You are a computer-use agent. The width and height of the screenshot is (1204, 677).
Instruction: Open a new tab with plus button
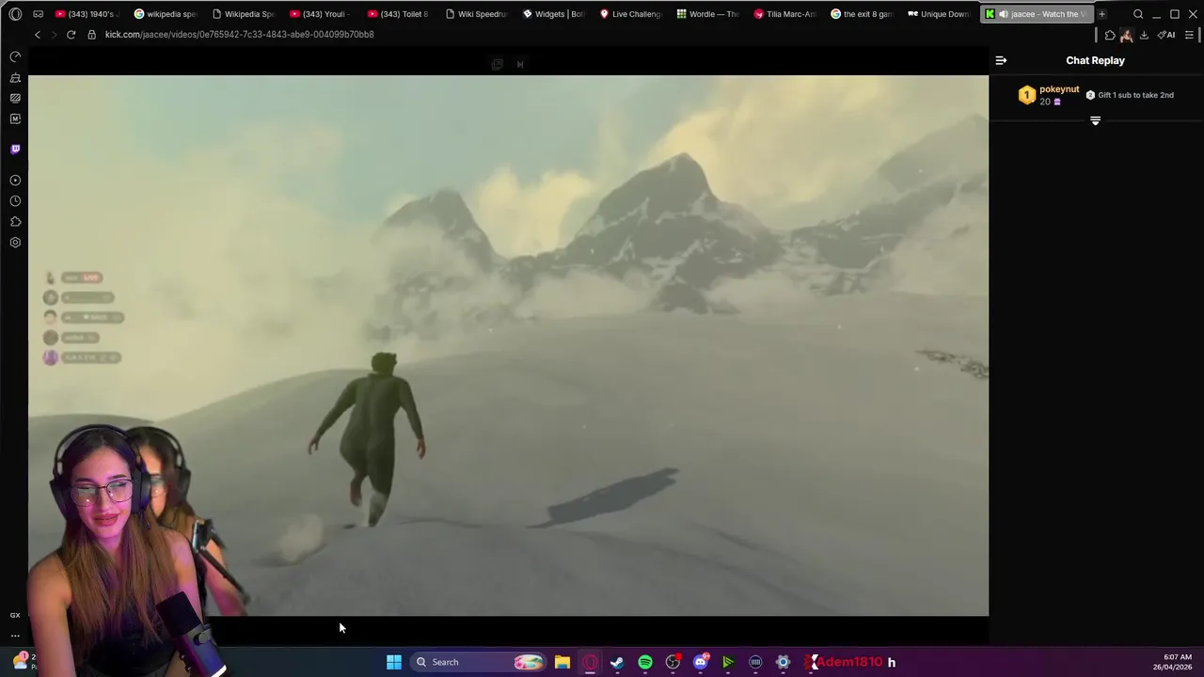coord(1101,14)
